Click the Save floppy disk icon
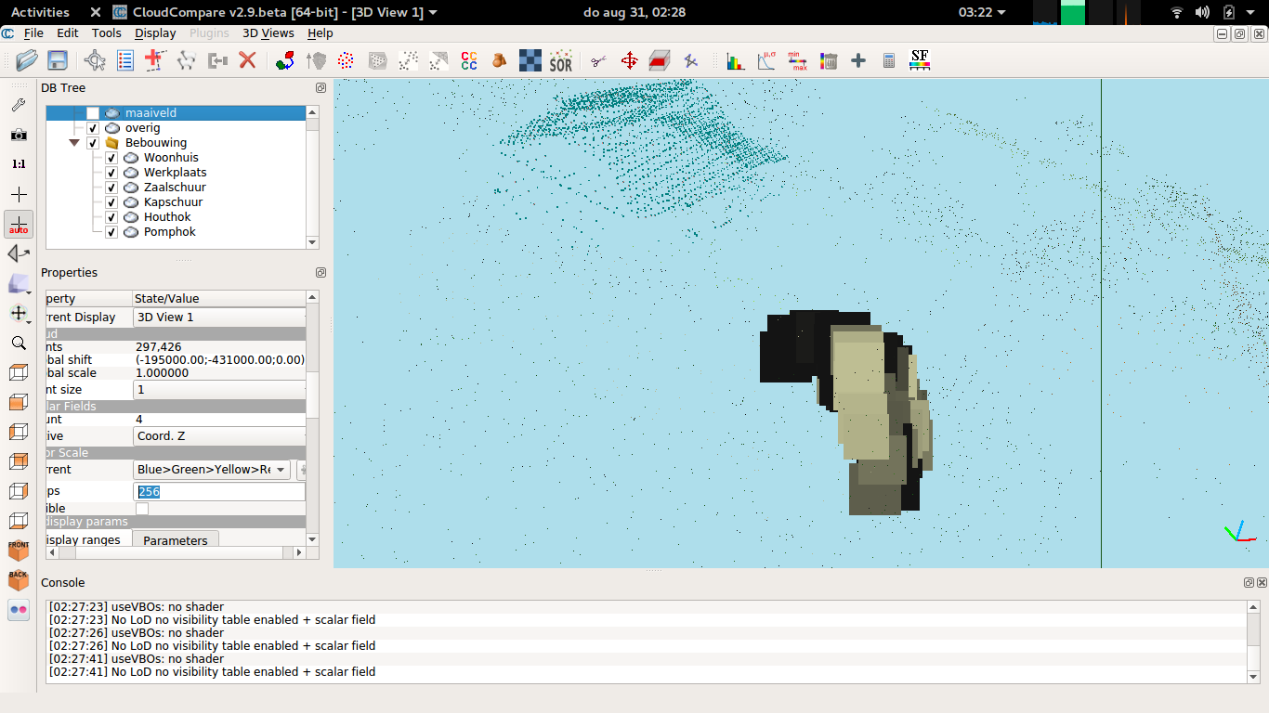Viewport: 1269px width, 713px height. [x=58, y=61]
